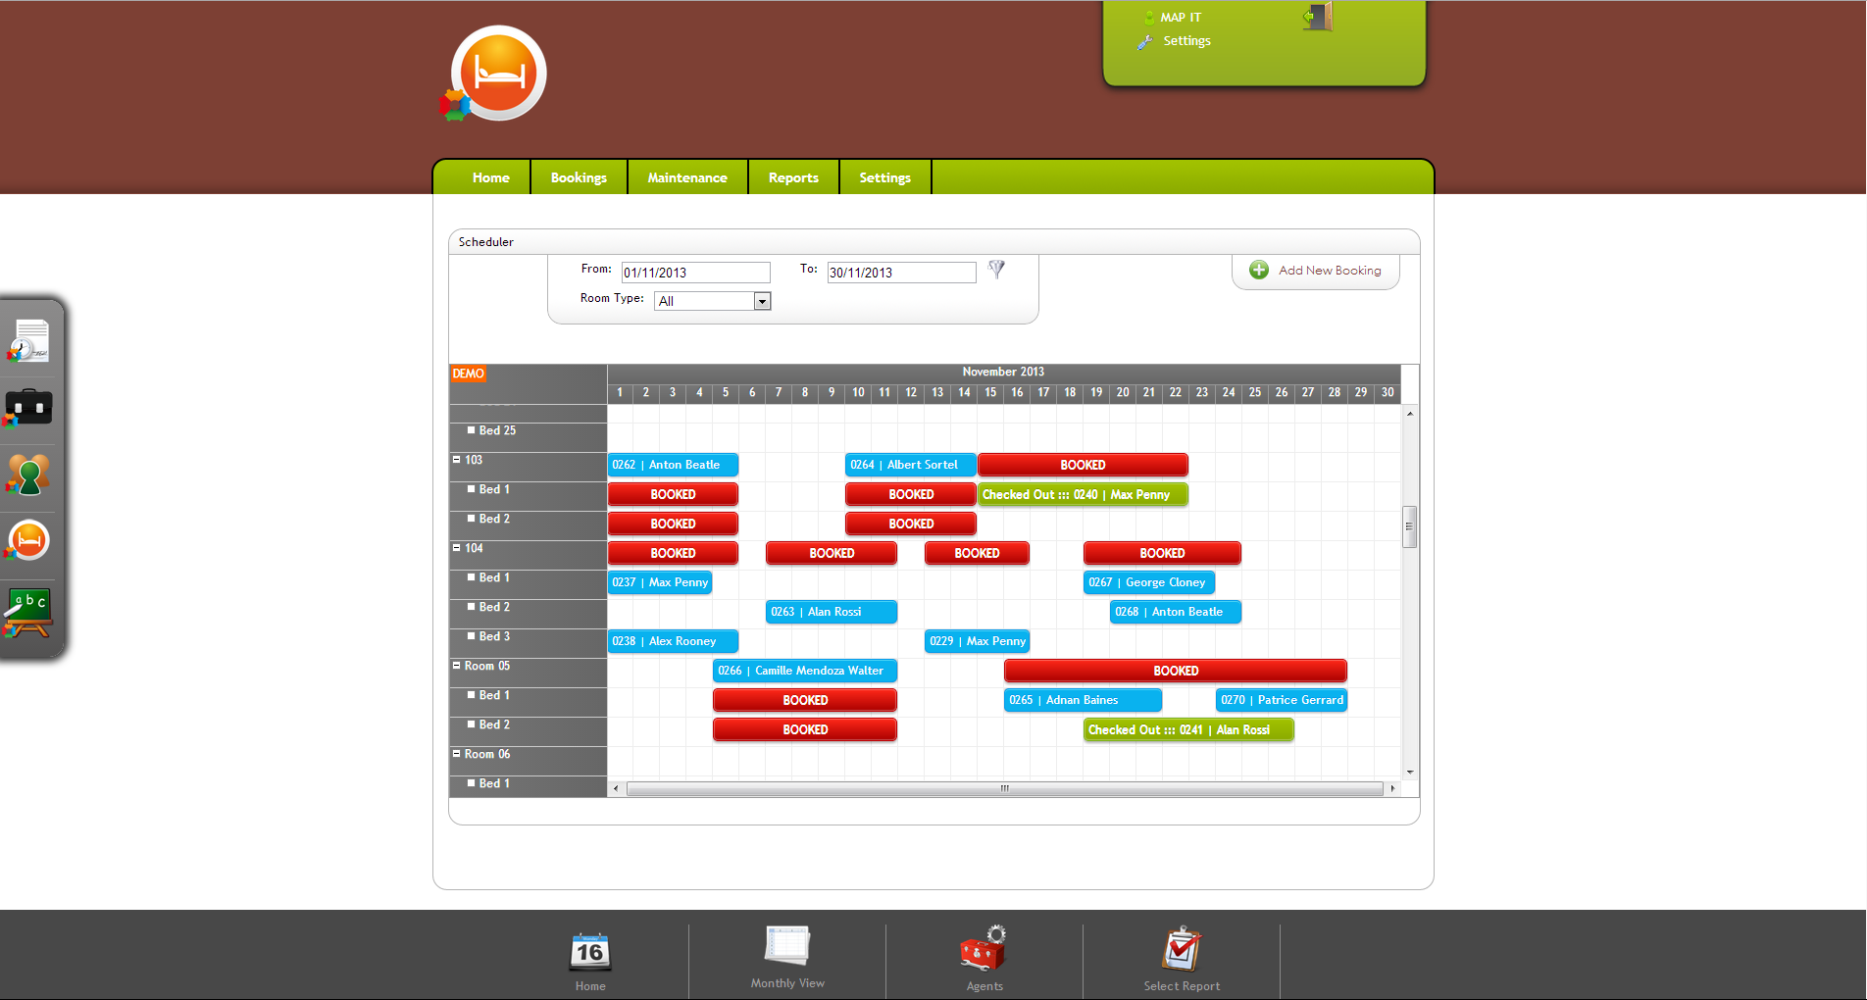Click the MAP IT link

coord(1181,18)
